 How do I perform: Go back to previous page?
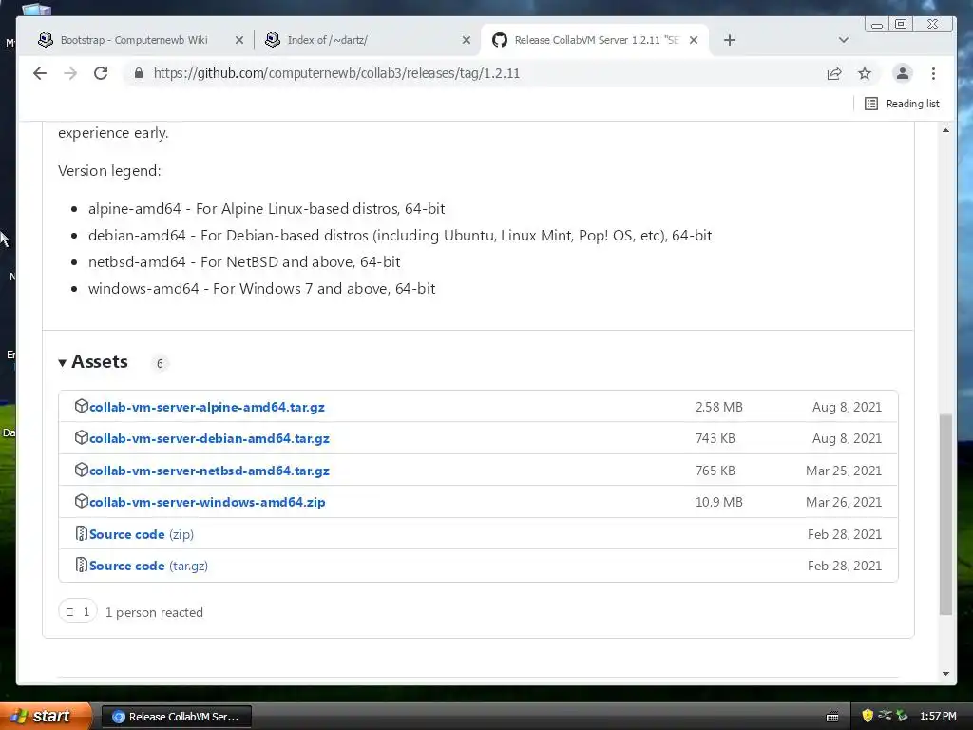[x=40, y=73]
